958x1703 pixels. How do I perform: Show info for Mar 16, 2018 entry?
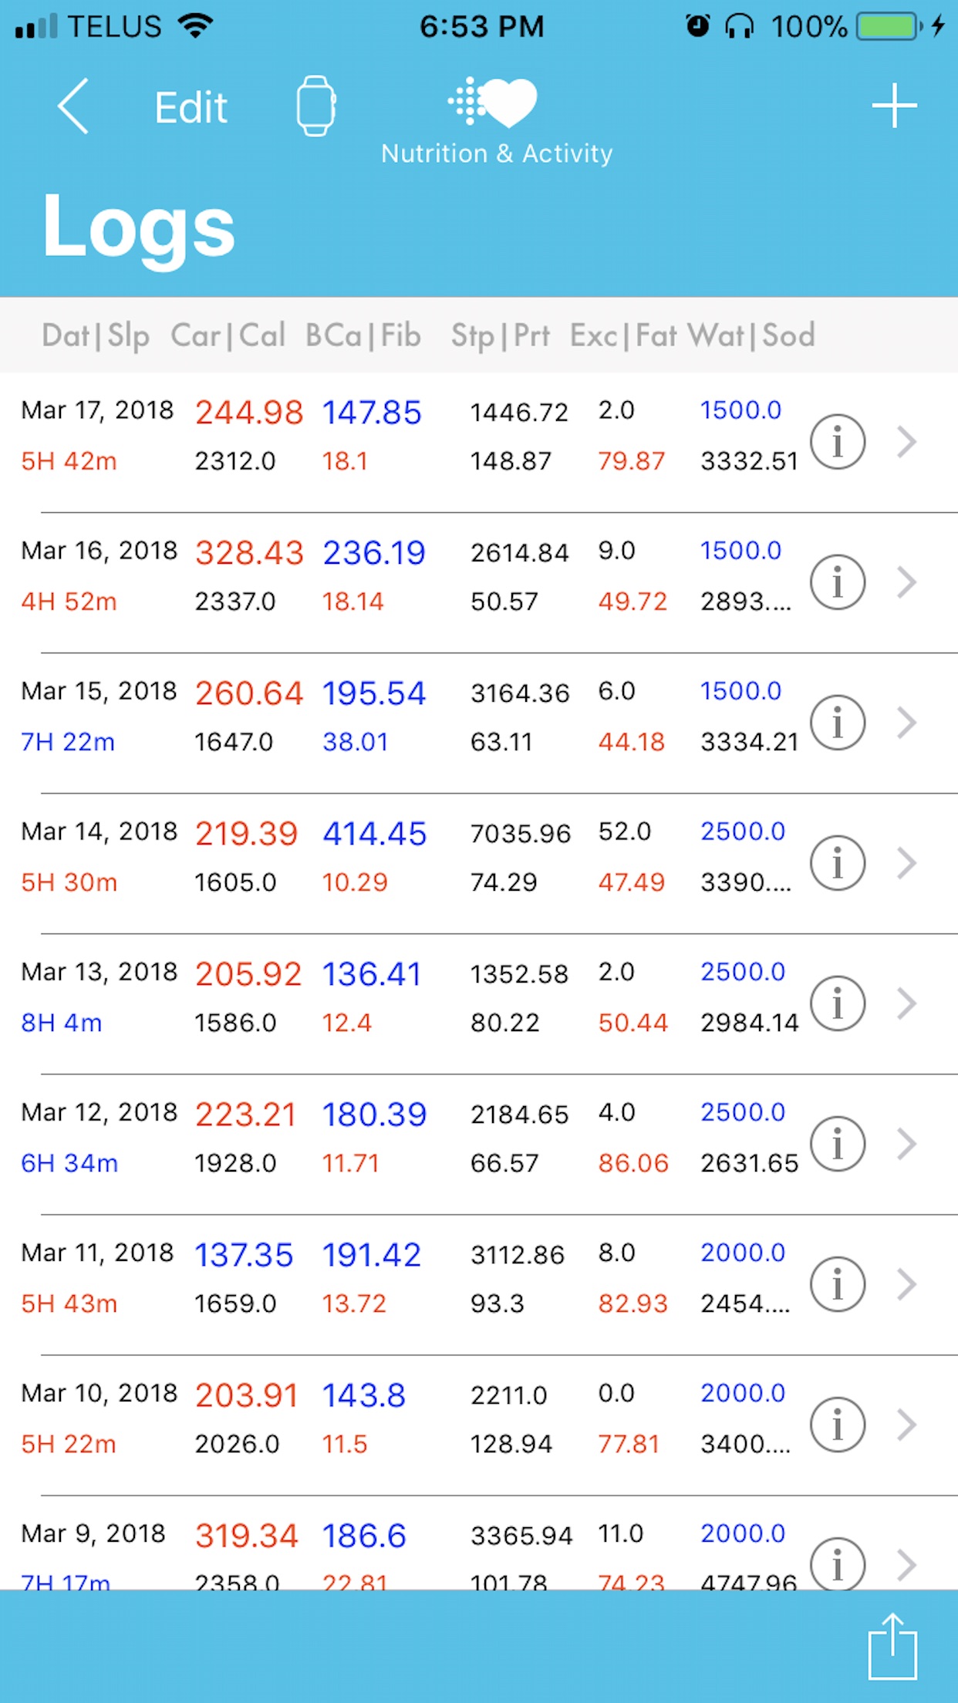pyautogui.click(x=837, y=582)
